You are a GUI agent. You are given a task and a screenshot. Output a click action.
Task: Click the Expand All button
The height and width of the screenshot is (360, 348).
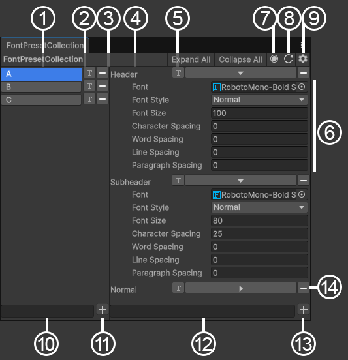click(x=191, y=59)
